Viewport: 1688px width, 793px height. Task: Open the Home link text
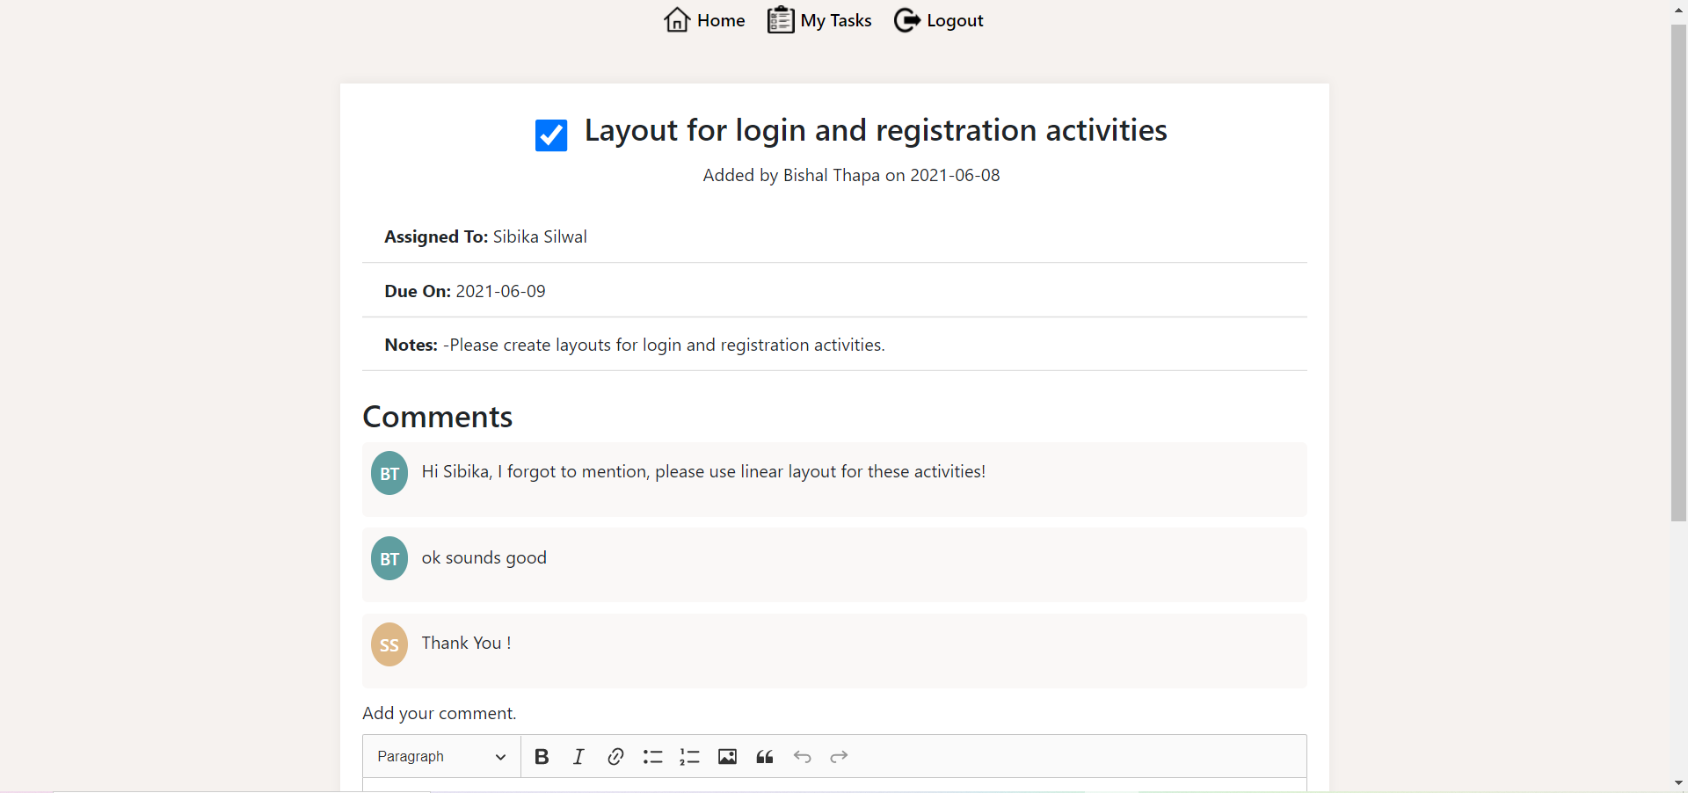[721, 20]
